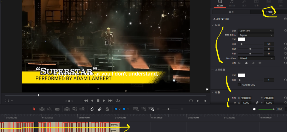Viewport: 287px width, 132px height.
Task: Toggle linked selection chain icon
Action: pos(100,109)
